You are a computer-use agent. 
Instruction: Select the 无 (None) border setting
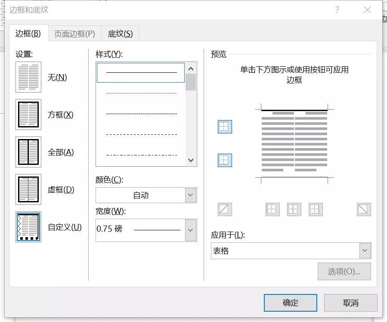pyautogui.click(x=28, y=77)
